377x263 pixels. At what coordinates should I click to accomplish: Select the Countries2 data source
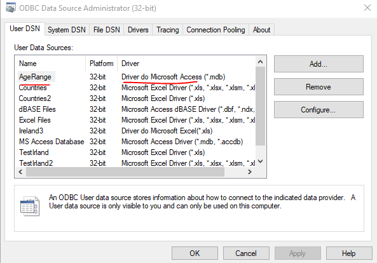point(35,98)
